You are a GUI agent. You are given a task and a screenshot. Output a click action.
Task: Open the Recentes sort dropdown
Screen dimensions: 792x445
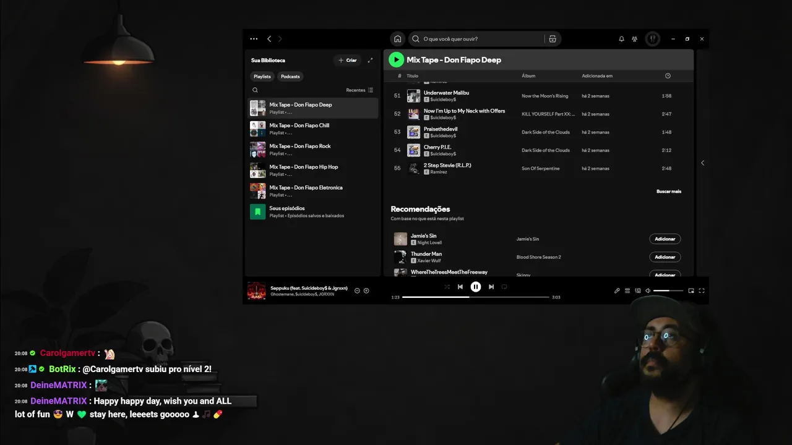tap(359, 90)
